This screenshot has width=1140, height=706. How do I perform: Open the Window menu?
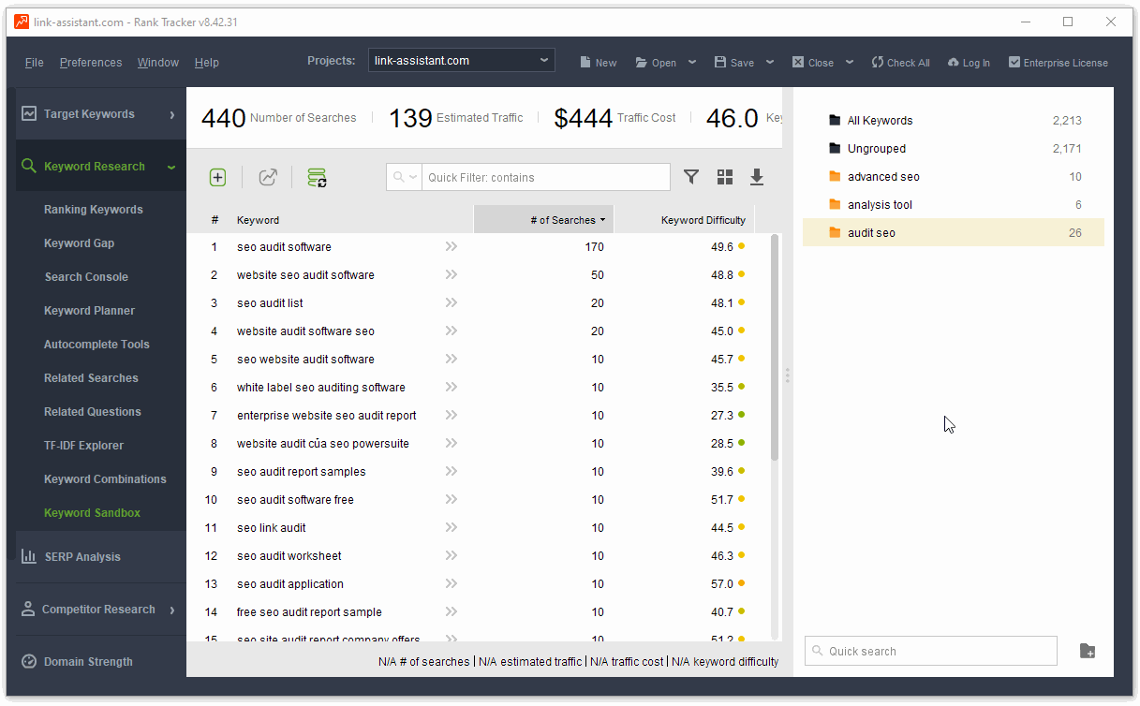(158, 63)
